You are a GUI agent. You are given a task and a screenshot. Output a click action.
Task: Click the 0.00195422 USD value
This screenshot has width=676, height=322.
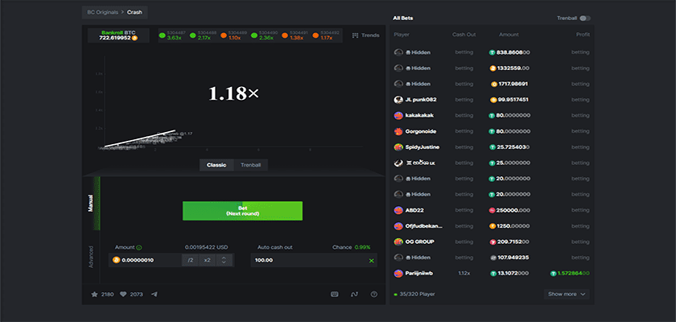coord(206,247)
